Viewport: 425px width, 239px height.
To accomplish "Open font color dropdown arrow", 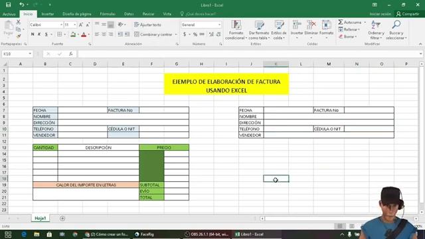I will point(88,35).
